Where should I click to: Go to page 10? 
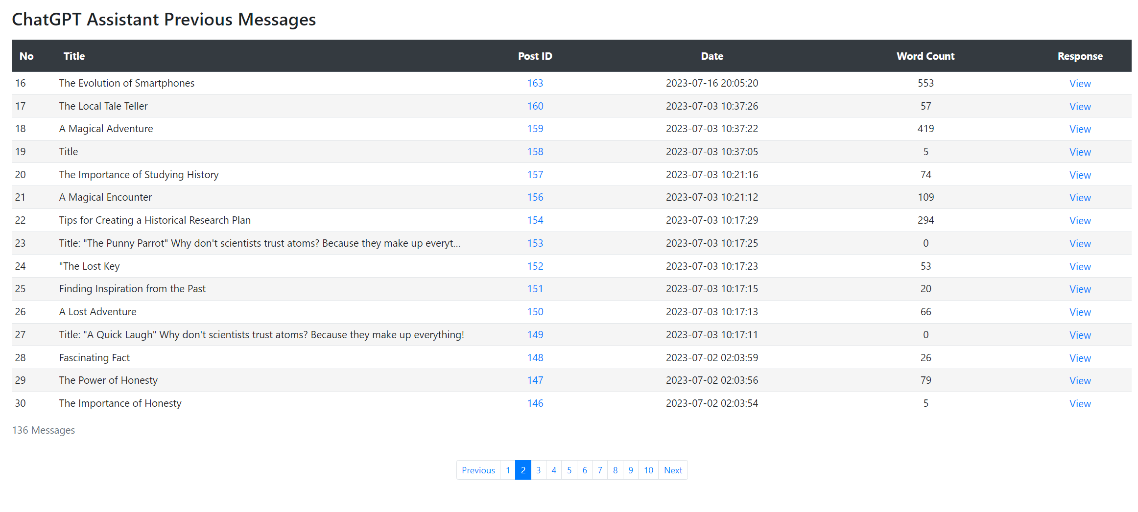pos(648,470)
